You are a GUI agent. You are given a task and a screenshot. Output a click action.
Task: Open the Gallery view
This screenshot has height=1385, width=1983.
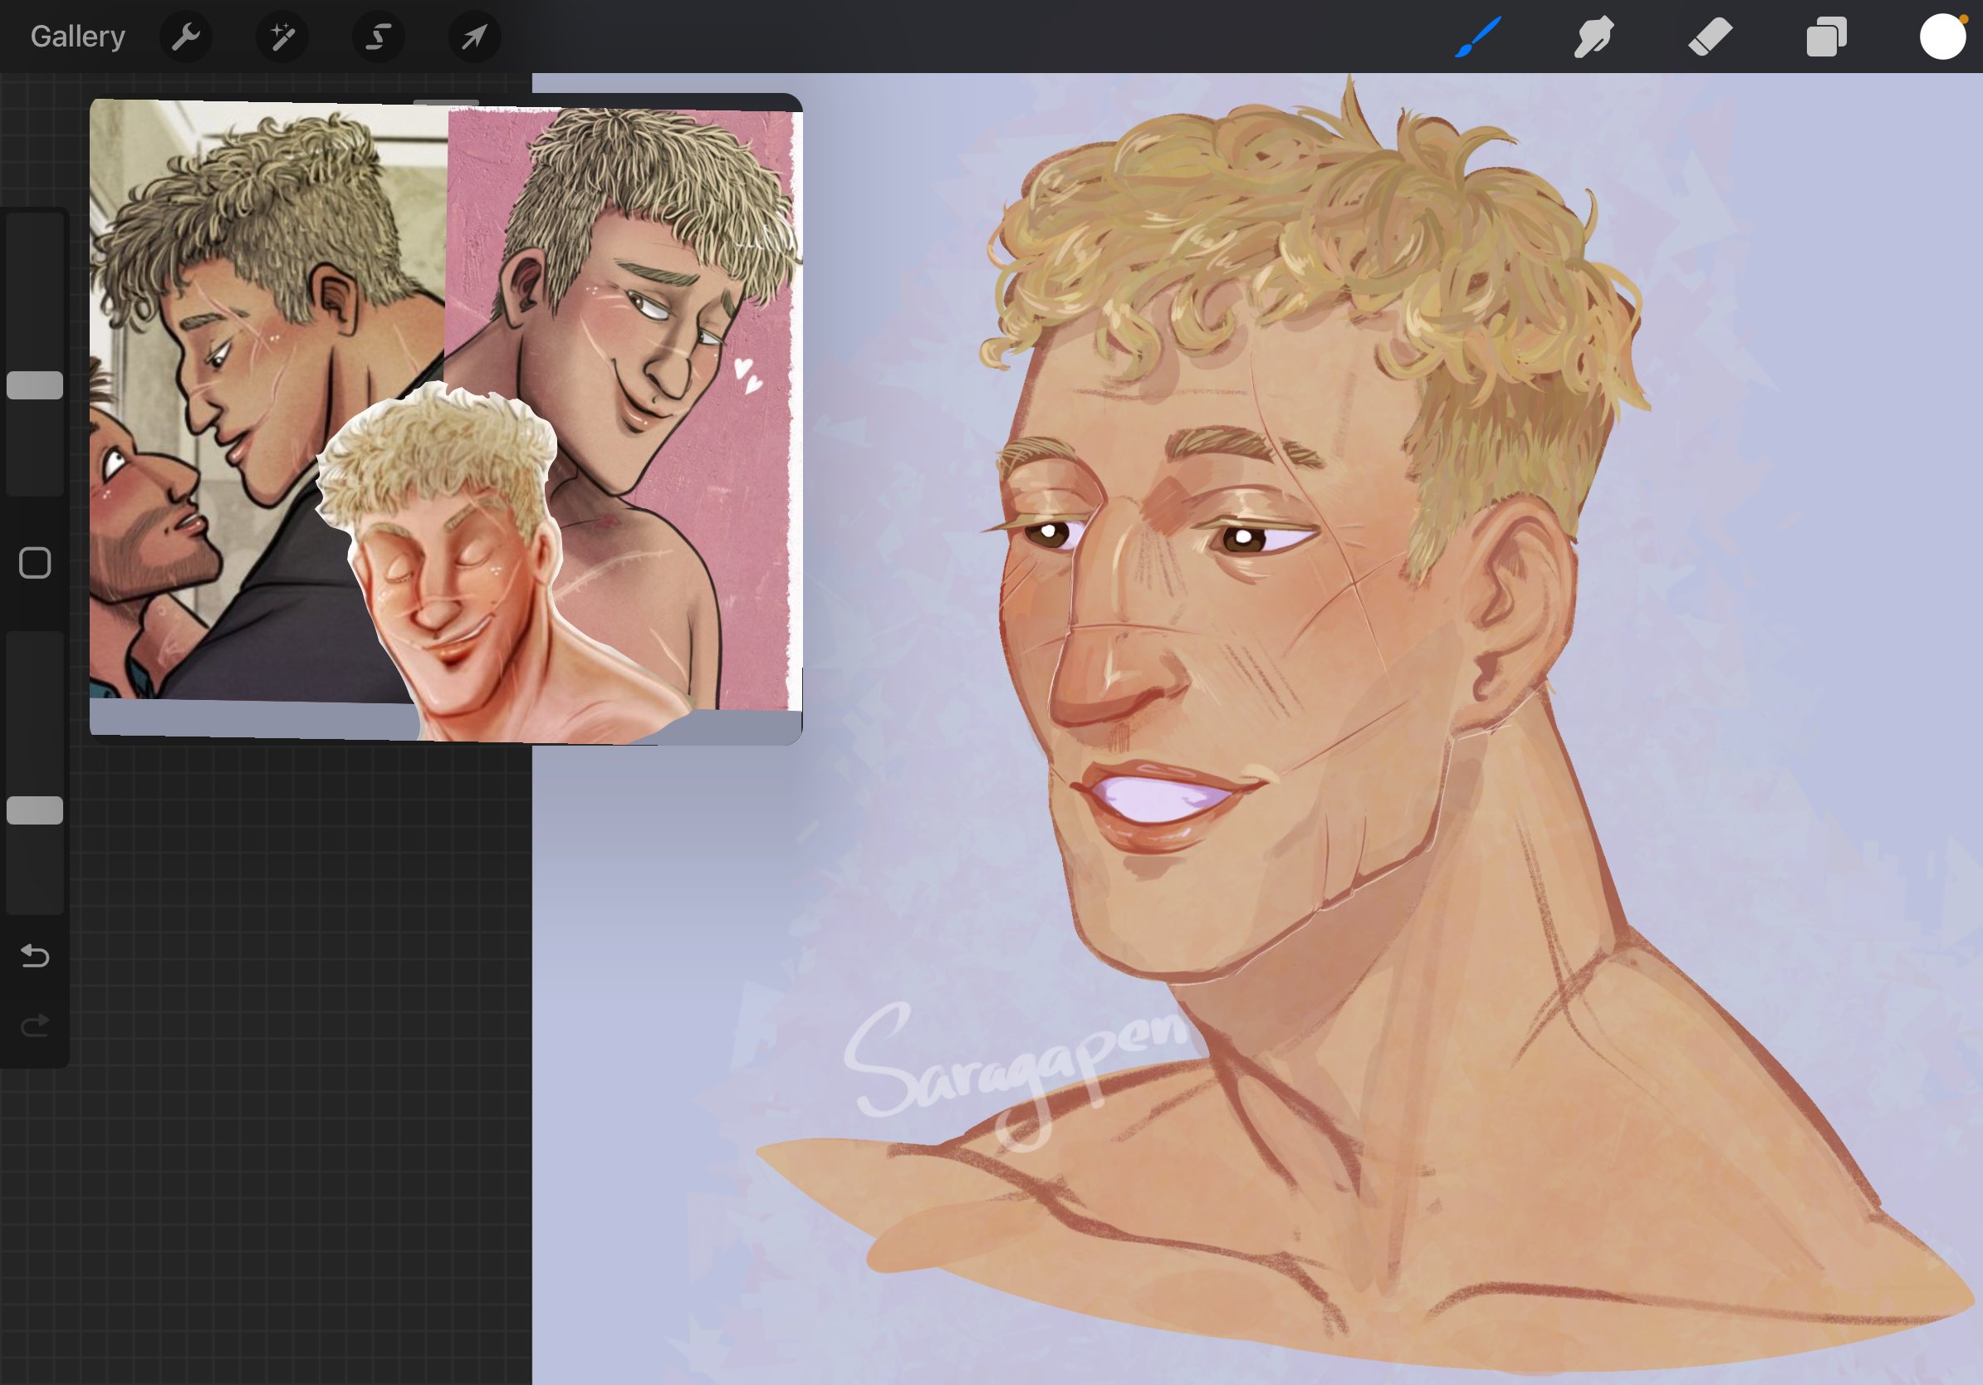pos(78,37)
